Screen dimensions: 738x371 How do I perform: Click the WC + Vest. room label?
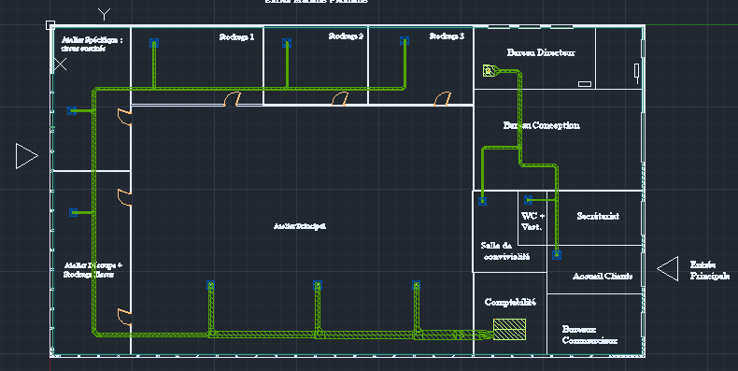pos(532,221)
